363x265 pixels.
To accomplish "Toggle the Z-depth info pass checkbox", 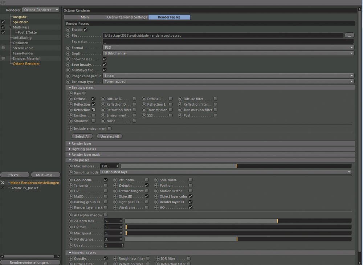I will (x=147, y=185).
